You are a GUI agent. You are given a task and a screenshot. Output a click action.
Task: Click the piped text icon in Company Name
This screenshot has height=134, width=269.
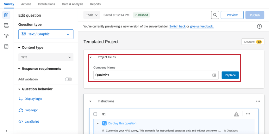tap(214, 75)
